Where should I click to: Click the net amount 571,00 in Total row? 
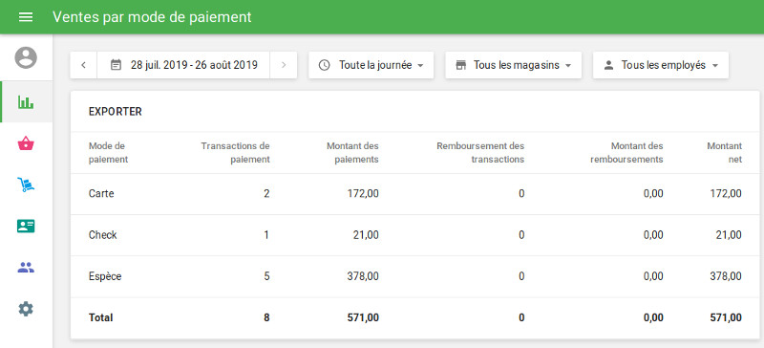pos(726,317)
